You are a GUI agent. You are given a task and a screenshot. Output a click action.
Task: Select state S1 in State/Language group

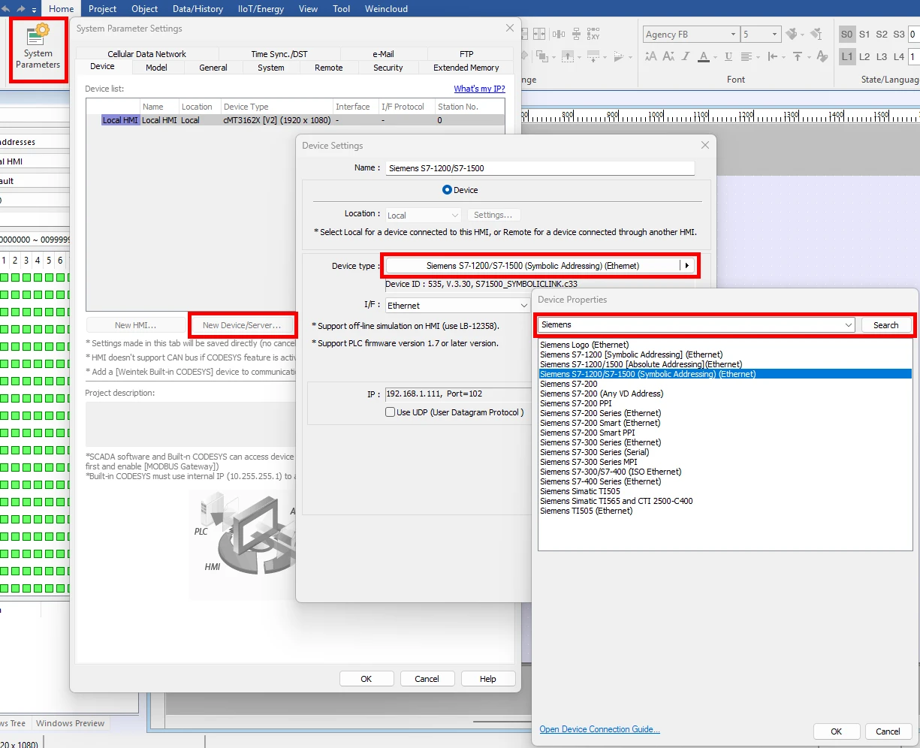864,35
